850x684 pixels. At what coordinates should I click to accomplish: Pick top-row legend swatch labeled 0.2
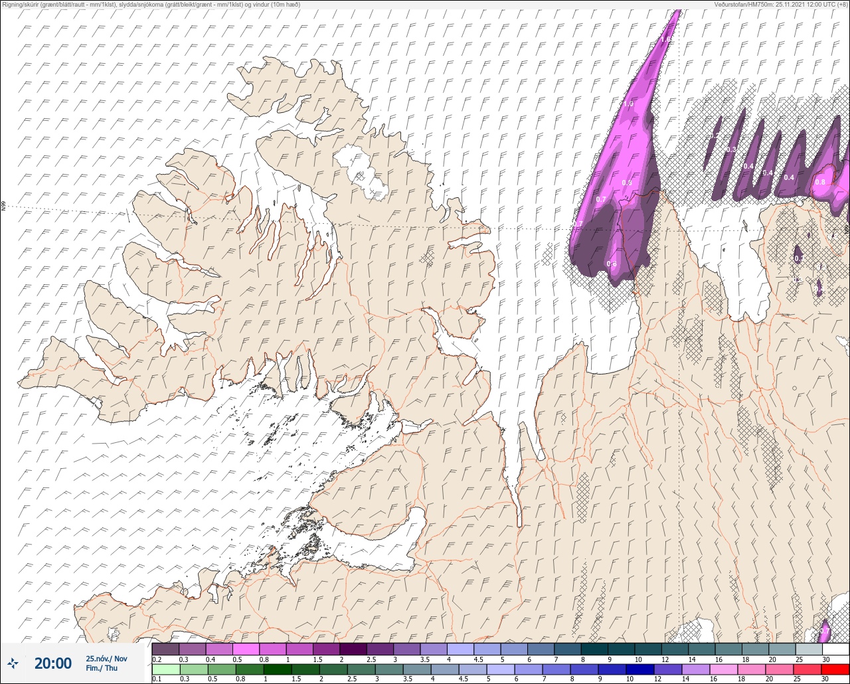(x=165, y=649)
